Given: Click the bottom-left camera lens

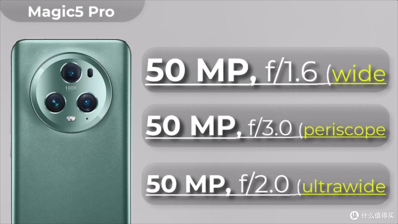Looking at the screenshot, I should [x=55, y=103].
